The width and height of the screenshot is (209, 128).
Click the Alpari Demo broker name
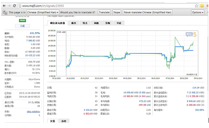pyautogui.click(x=34, y=79)
